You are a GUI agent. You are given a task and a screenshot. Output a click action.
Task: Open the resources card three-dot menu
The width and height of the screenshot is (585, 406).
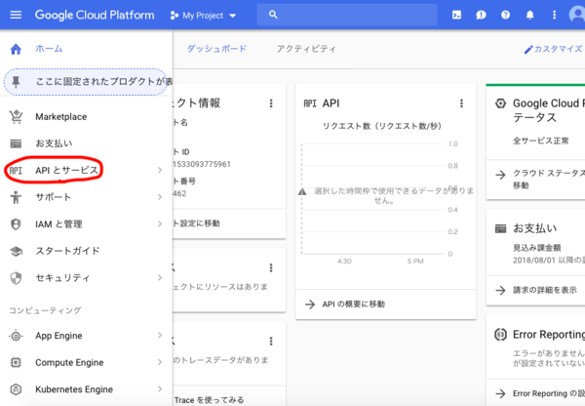pyautogui.click(x=271, y=267)
